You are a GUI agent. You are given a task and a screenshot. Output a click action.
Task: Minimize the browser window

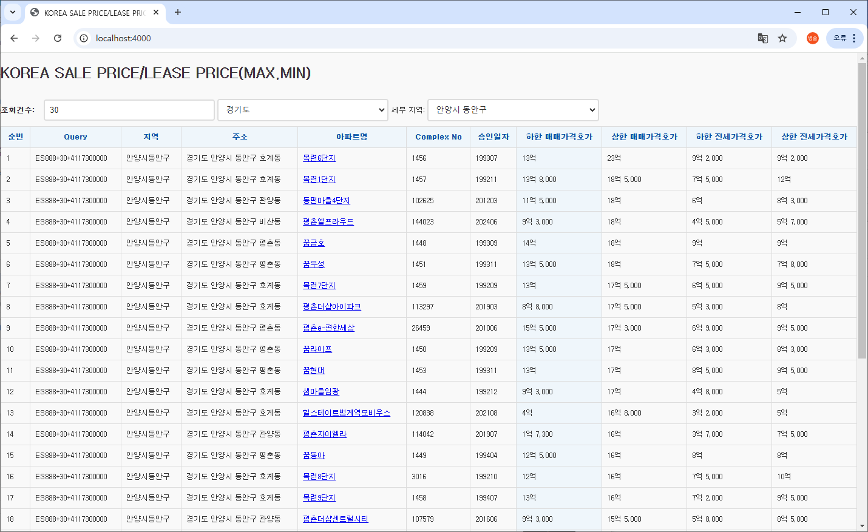pos(798,12)
